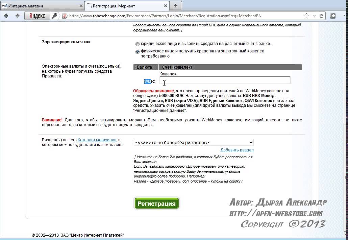
Task: Click the red Внимание! warning text
Action: 52,120
